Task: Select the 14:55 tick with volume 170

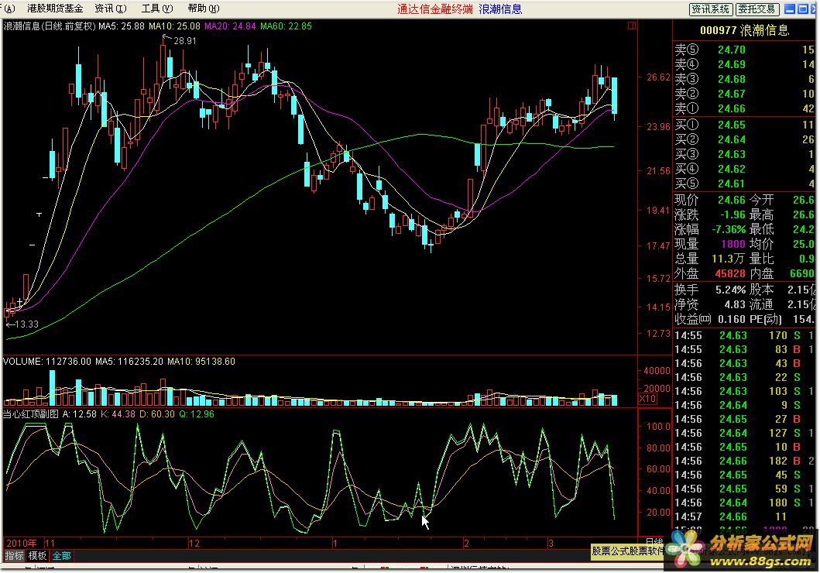Action: [743, 335]
